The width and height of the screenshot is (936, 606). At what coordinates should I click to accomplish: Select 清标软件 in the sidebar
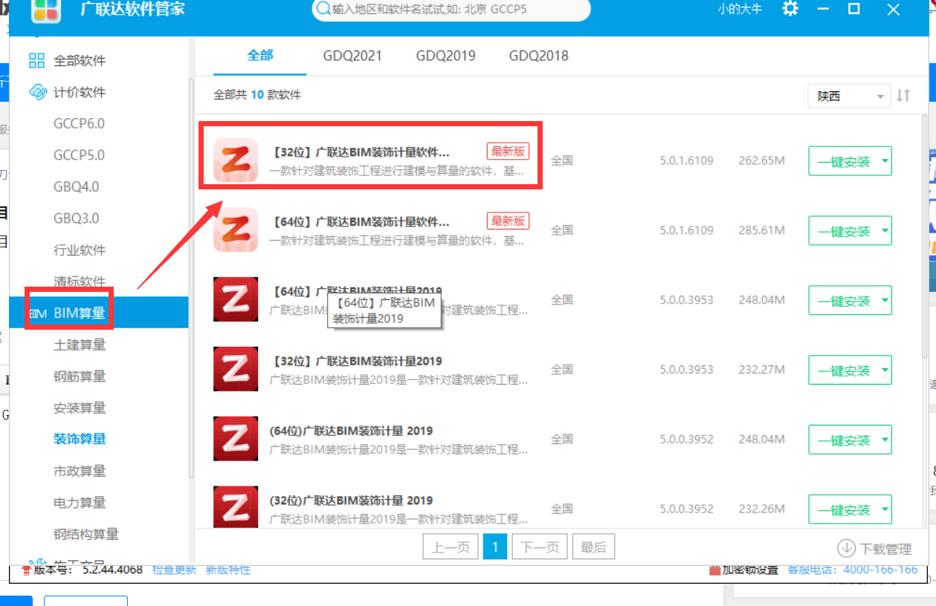[80, 281]
